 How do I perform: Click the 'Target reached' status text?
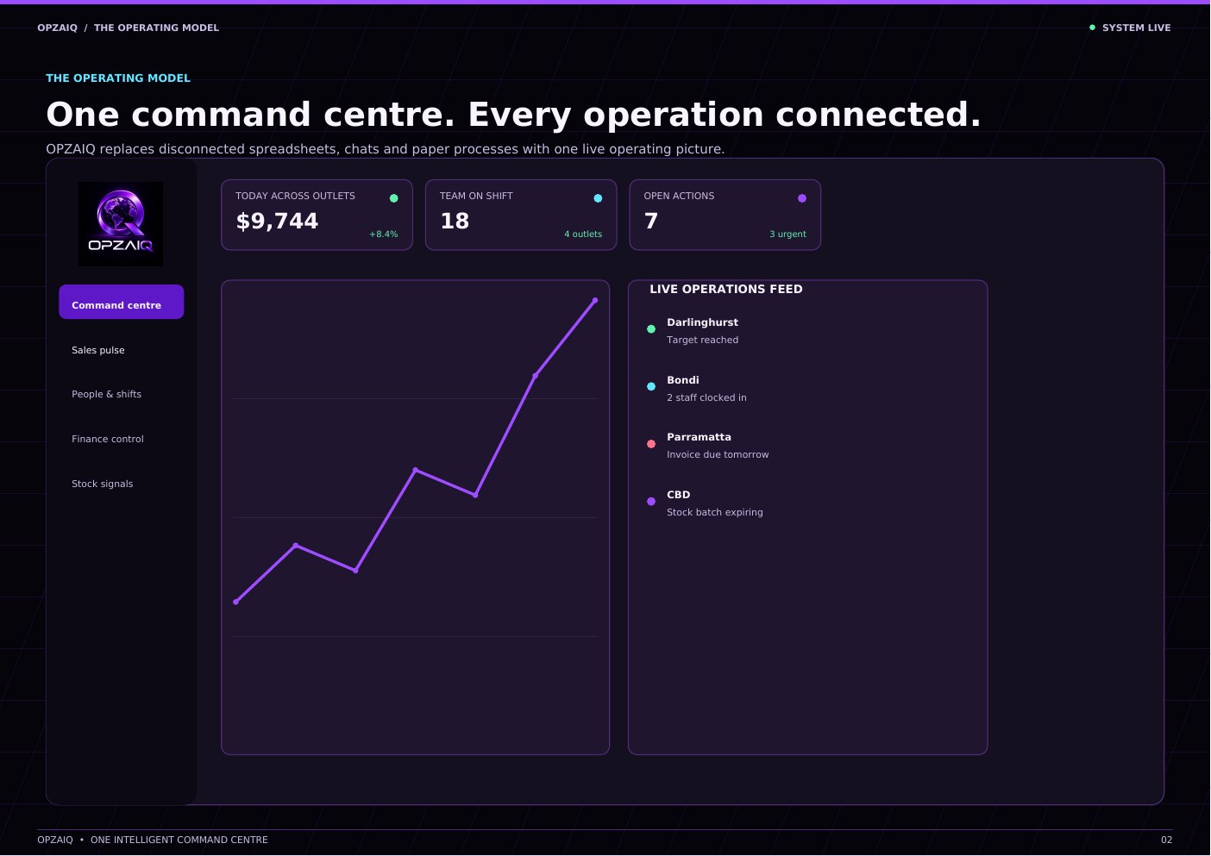click(702, 340)
